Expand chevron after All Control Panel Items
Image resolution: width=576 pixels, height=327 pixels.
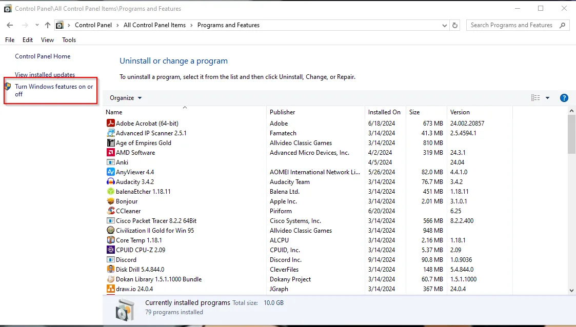191,25
